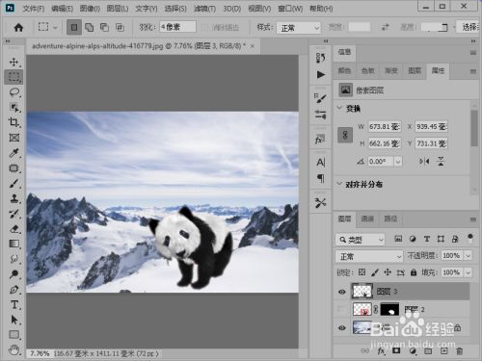The image size is (482, 361).
Task: Click the feather value input field
Action: [177, 27]
